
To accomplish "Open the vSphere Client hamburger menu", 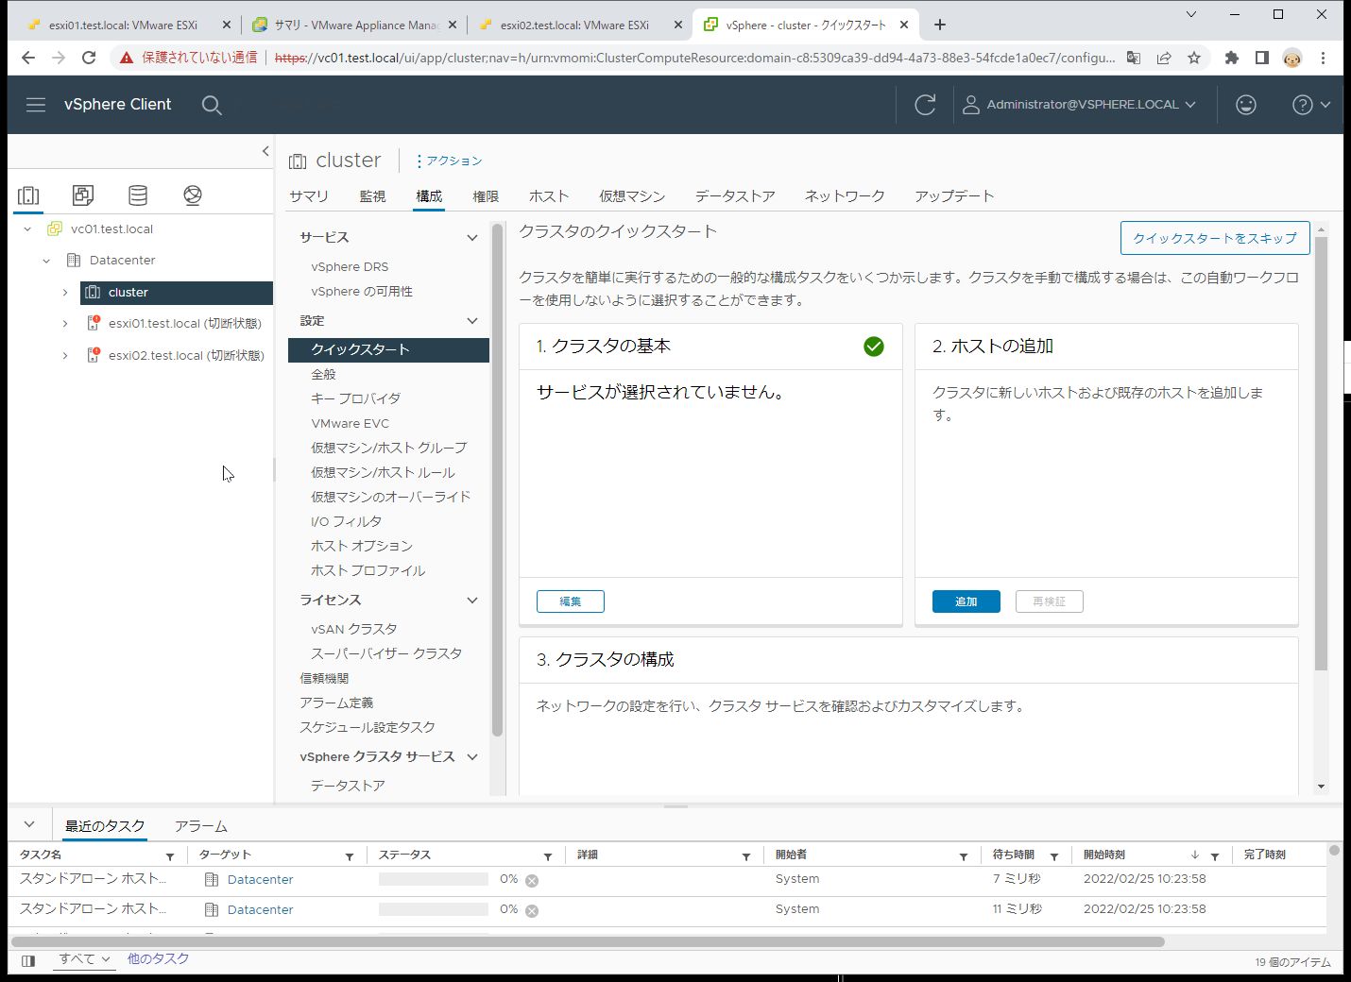I will pos(36,105).
